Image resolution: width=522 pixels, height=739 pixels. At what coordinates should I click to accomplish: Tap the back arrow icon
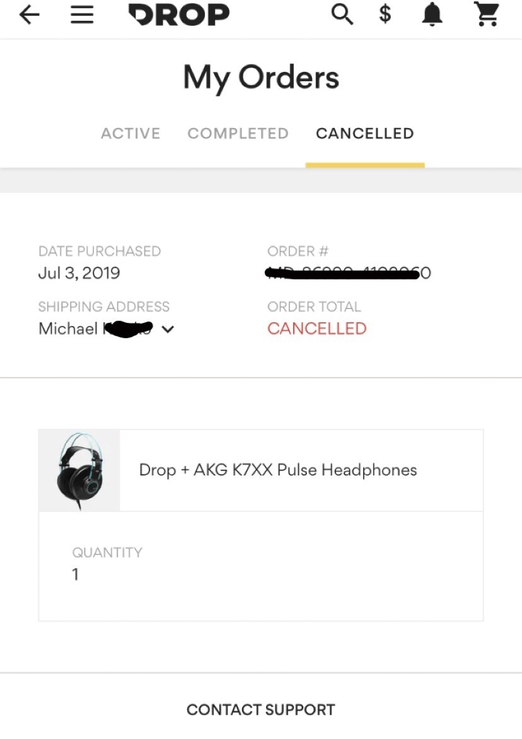pyautogui.click(x=29, y=15)
